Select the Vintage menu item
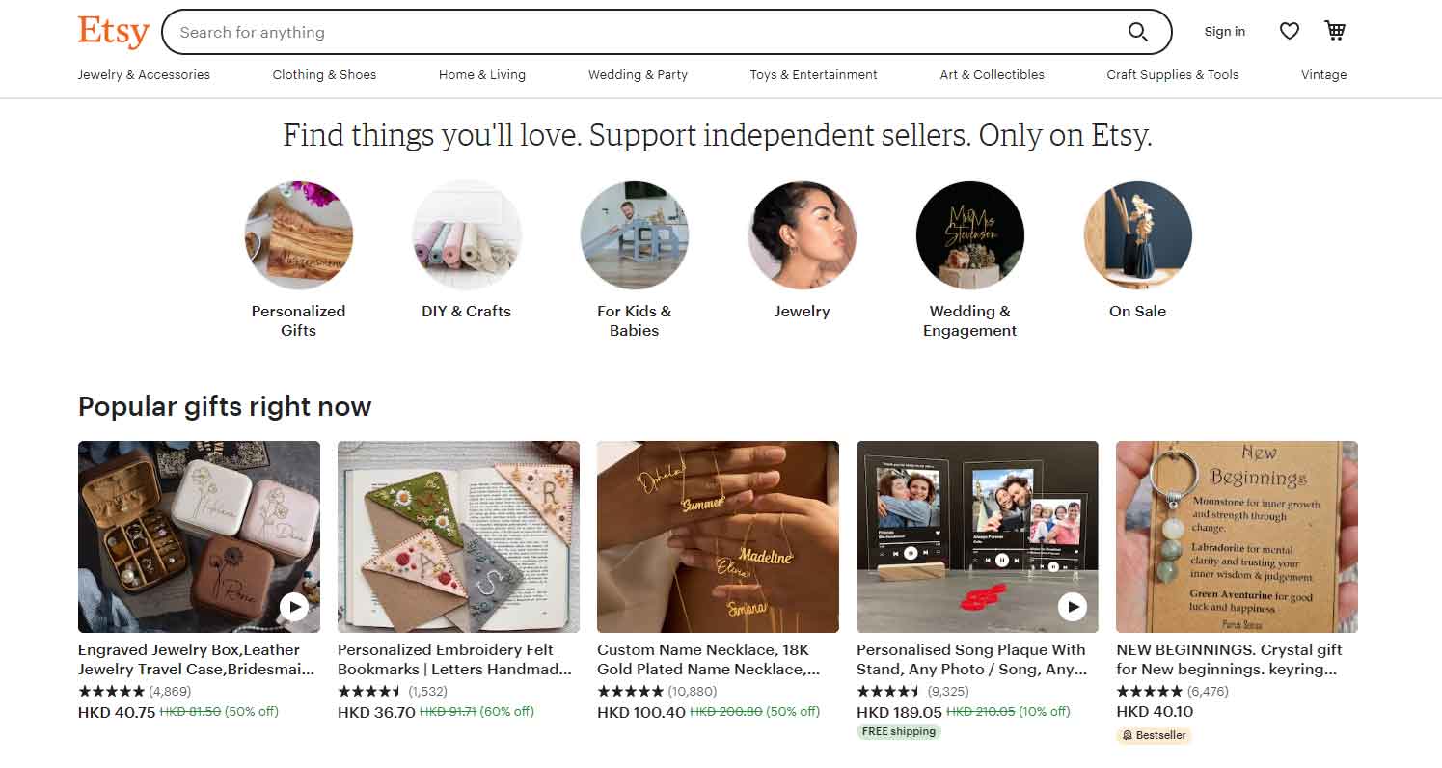The width and height of the screenshot is (1442, 768). (x=1323, y=75)
